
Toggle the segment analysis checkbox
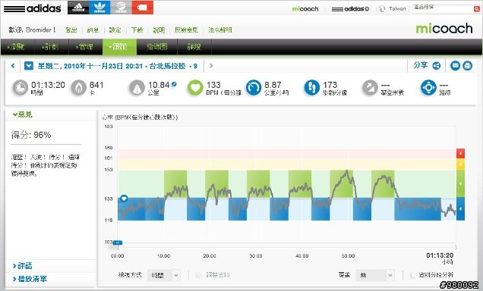(412, 275)
